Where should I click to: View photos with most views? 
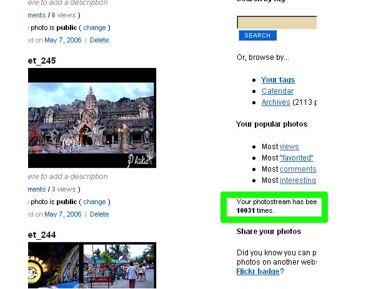[x=289, y=147]
